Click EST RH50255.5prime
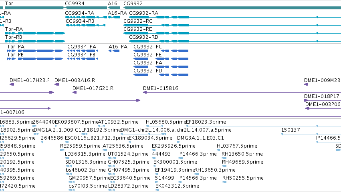 click(243, 178)
